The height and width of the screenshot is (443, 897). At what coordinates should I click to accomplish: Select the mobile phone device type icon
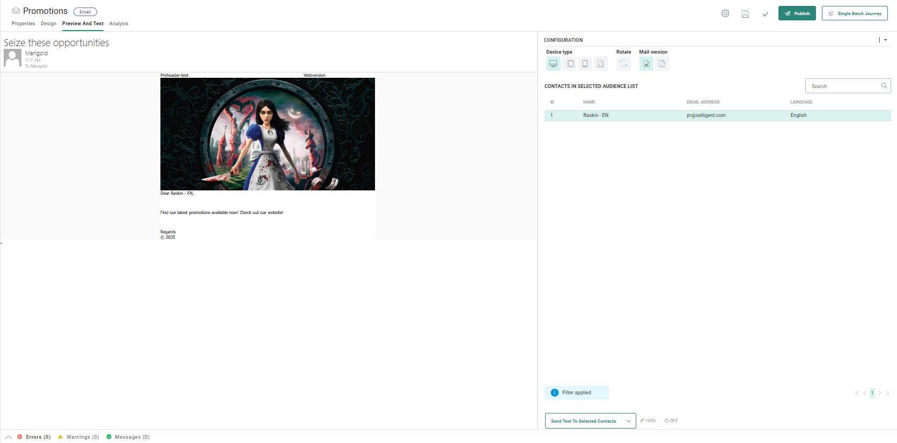point(585,64)
